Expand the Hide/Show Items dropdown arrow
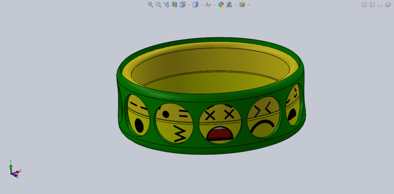394x194 pixels. [x=215, y=5]
